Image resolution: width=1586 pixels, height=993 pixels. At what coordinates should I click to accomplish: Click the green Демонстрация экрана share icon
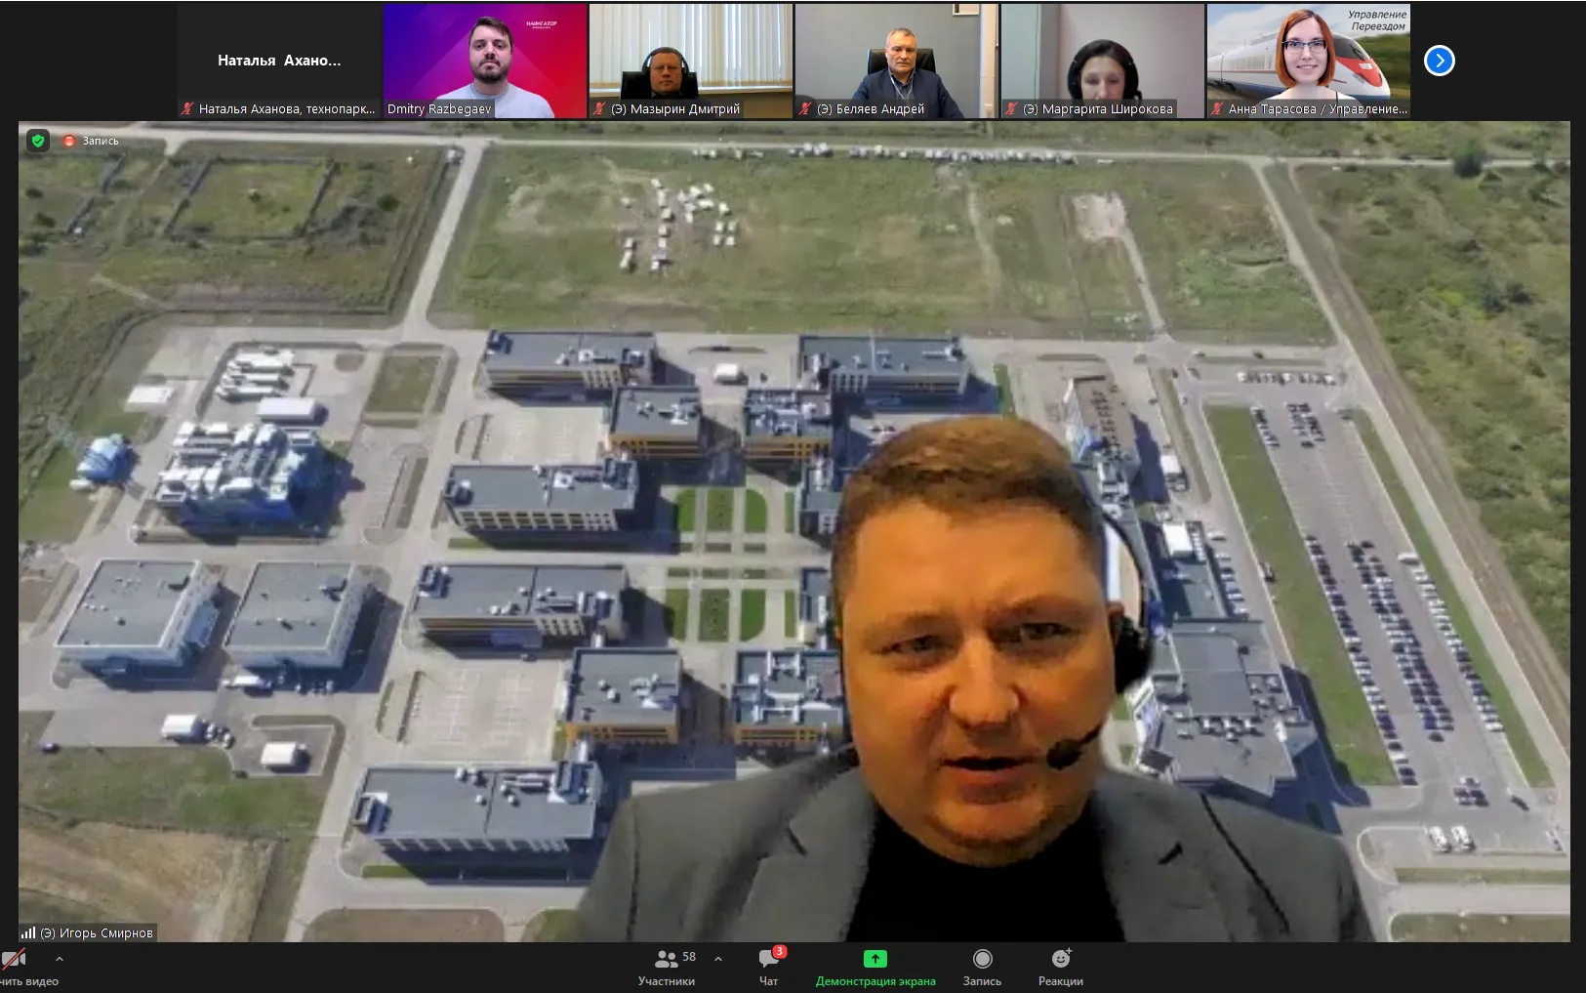875,959
